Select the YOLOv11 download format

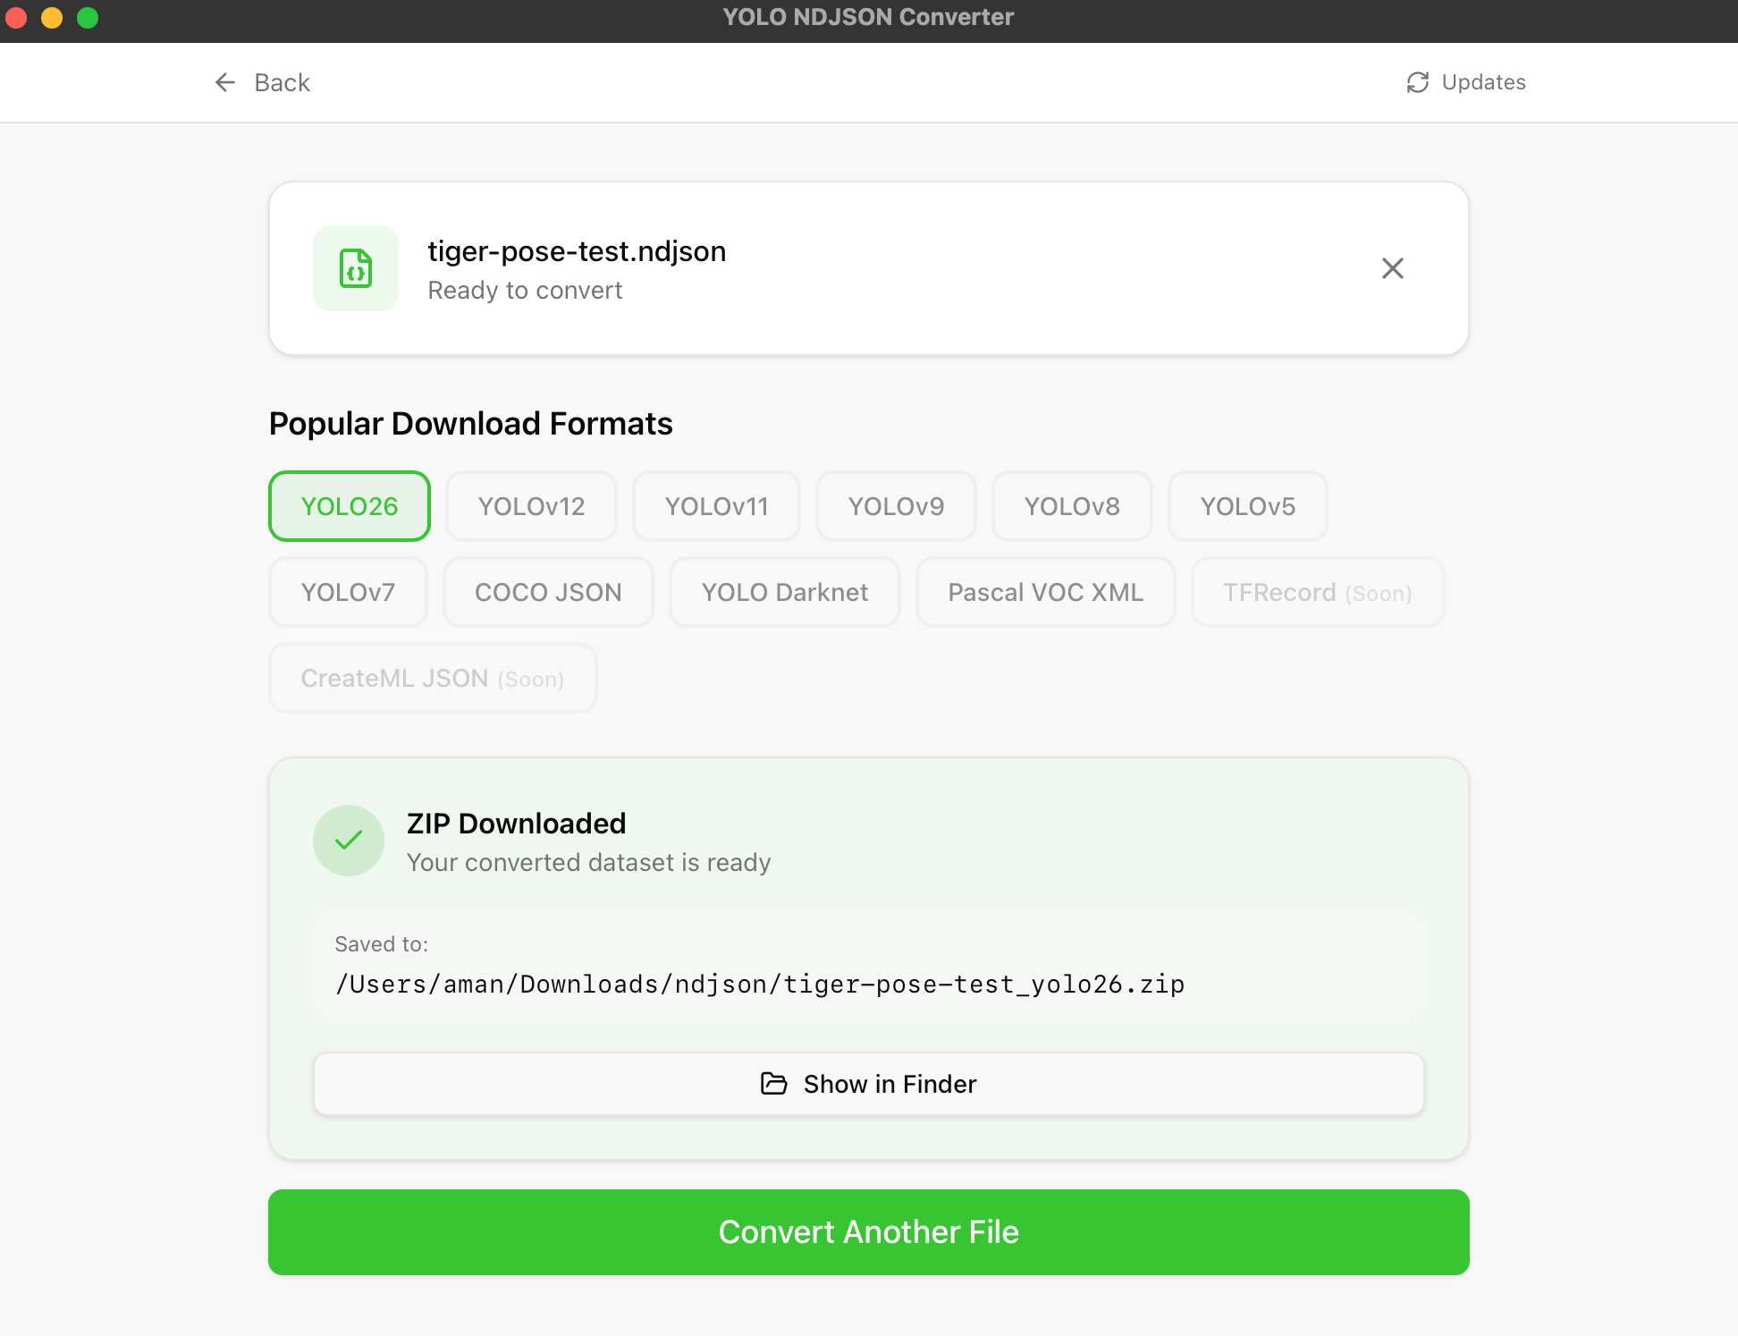[x=716, y=506]
